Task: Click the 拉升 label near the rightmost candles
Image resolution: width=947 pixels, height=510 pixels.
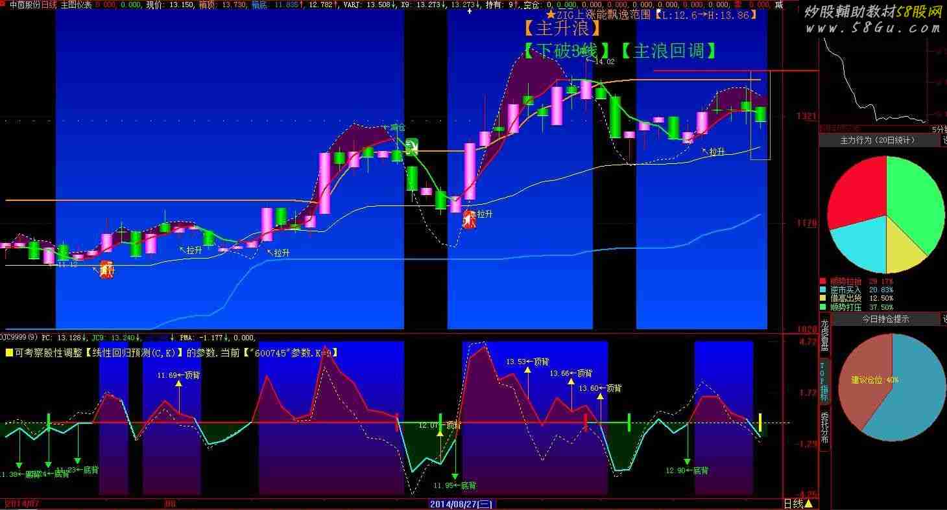Action: [717, 152]
